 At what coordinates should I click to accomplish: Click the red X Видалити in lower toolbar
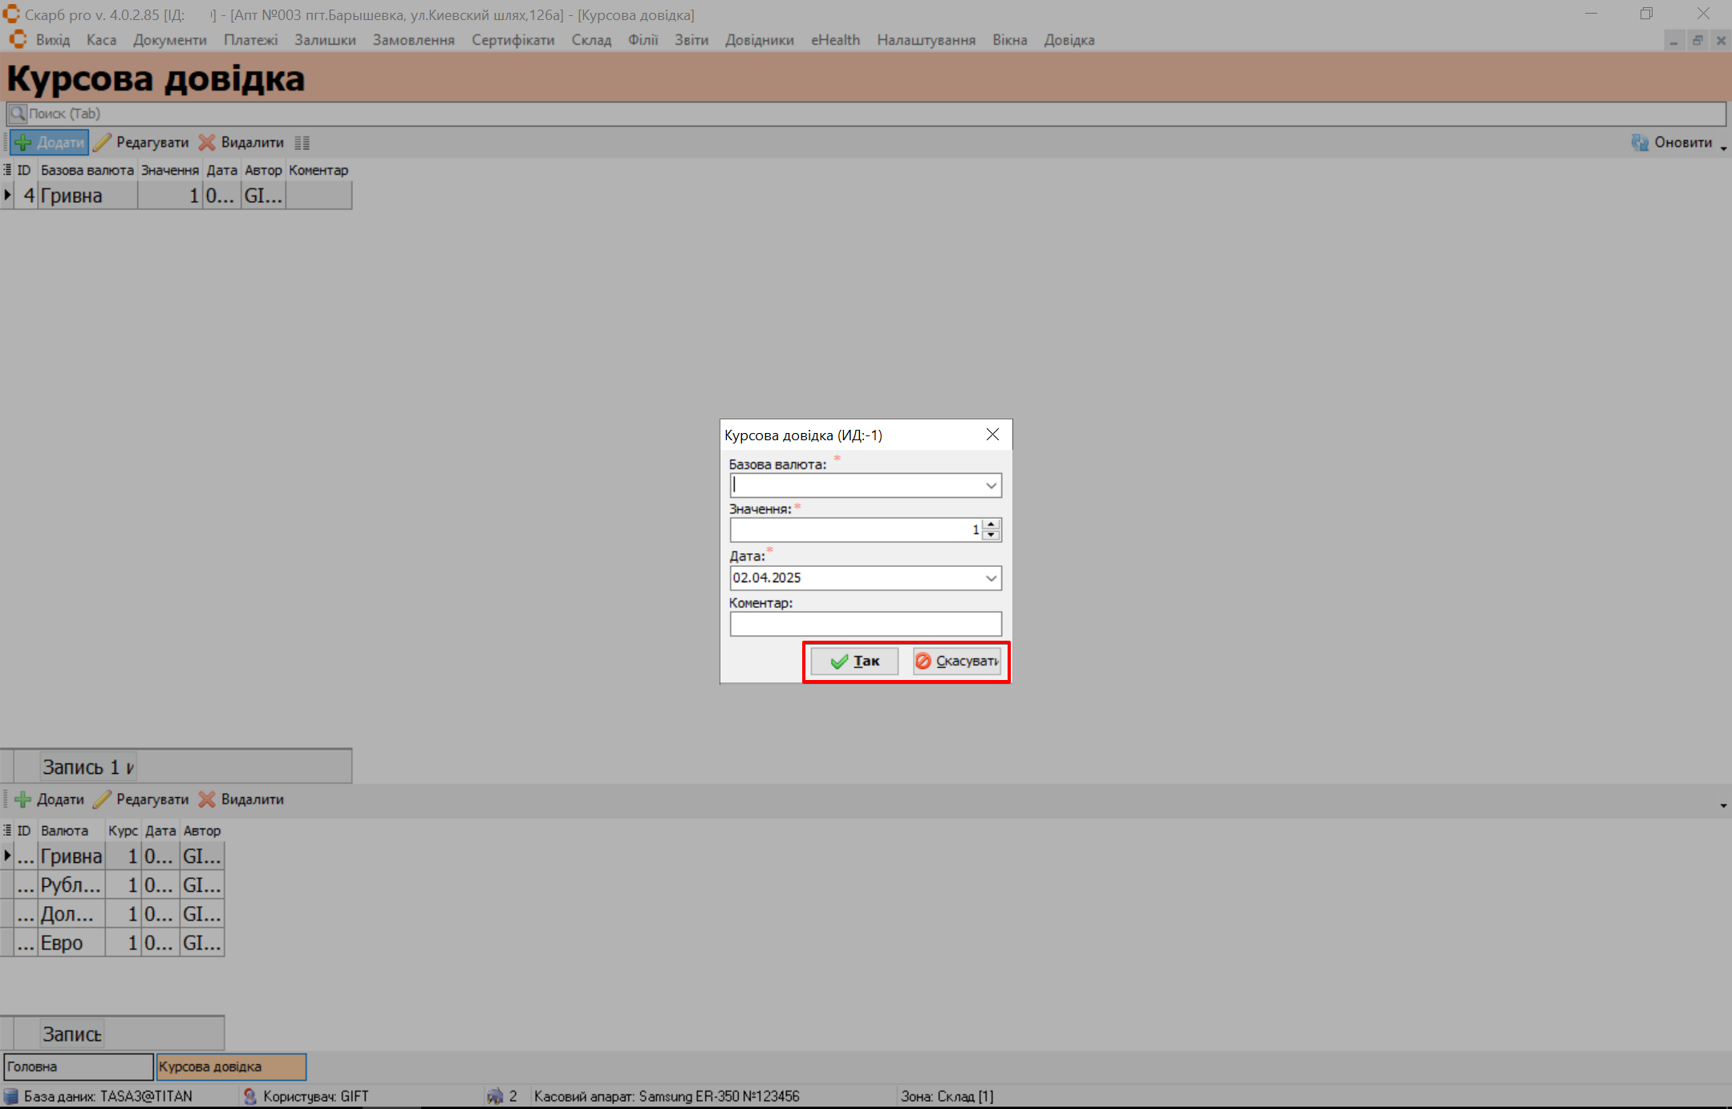pos(207,799)
